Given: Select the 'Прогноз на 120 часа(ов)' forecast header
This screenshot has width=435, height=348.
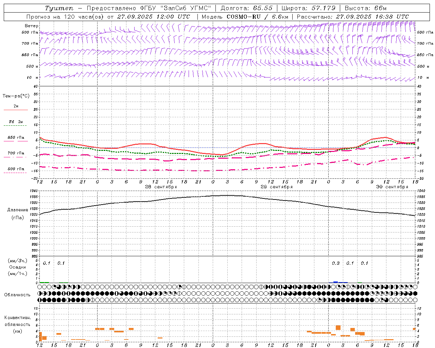Looking at the screenshot, I should click(x=65, y=17).
